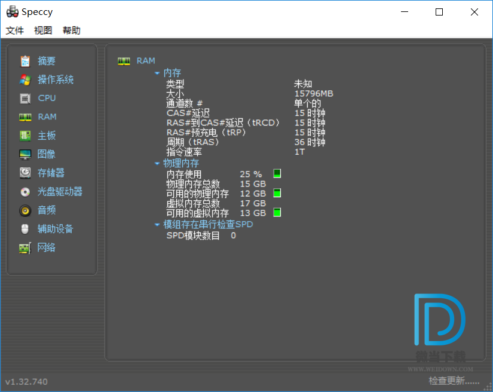Go to the 存储器 section

pos(51,173)
